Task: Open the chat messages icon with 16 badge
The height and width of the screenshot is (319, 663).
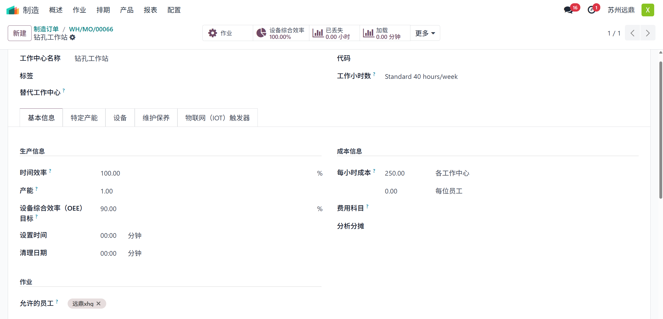Action: pos(568,10)
